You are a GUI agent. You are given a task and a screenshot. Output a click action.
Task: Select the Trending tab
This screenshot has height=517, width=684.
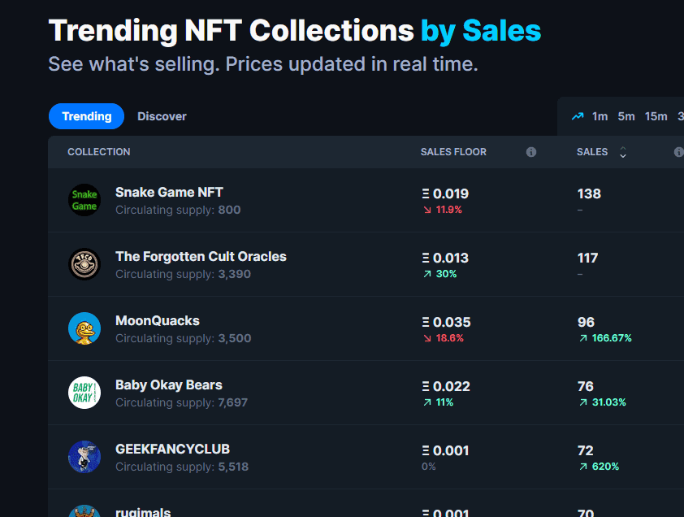point(86,116)
